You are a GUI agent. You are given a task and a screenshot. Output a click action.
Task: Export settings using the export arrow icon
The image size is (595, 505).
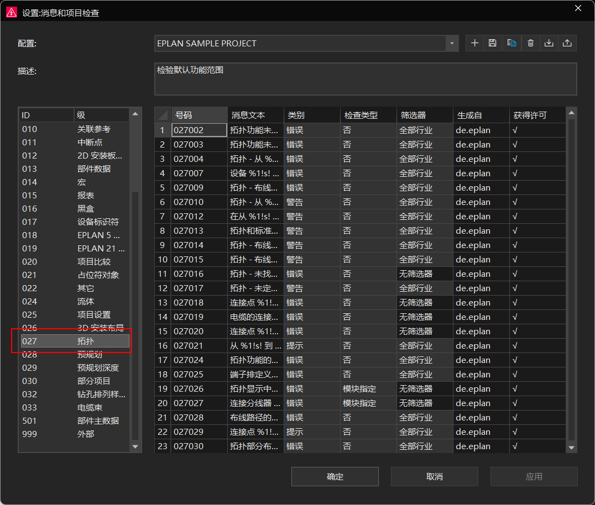tap(567, 43)
